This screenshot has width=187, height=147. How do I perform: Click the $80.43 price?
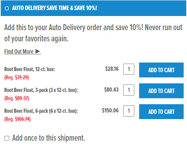(111, 90)
